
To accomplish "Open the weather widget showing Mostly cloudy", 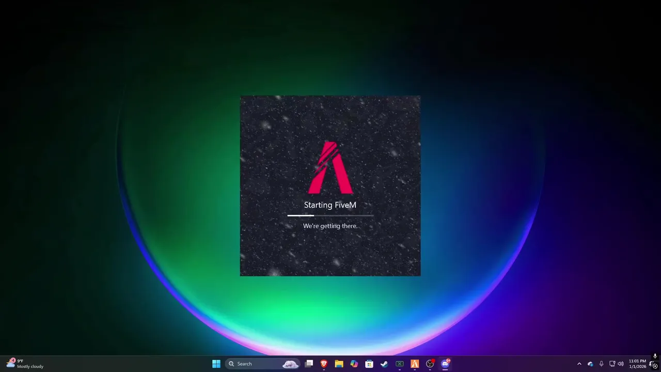I will 25,364.
